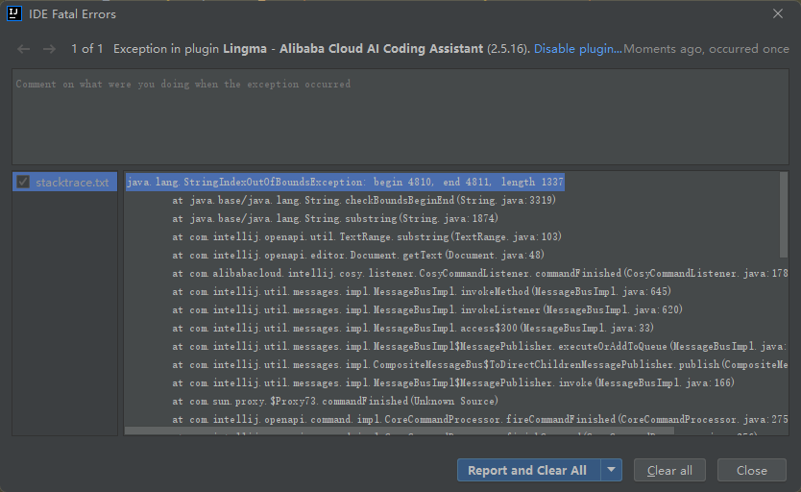Click the MessageBusImpl.invokeMethod line
This screenshot has width=801, height=492.
(422, 291)
